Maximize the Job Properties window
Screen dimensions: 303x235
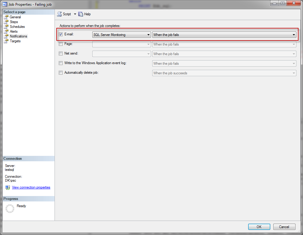tap(283, 3)
